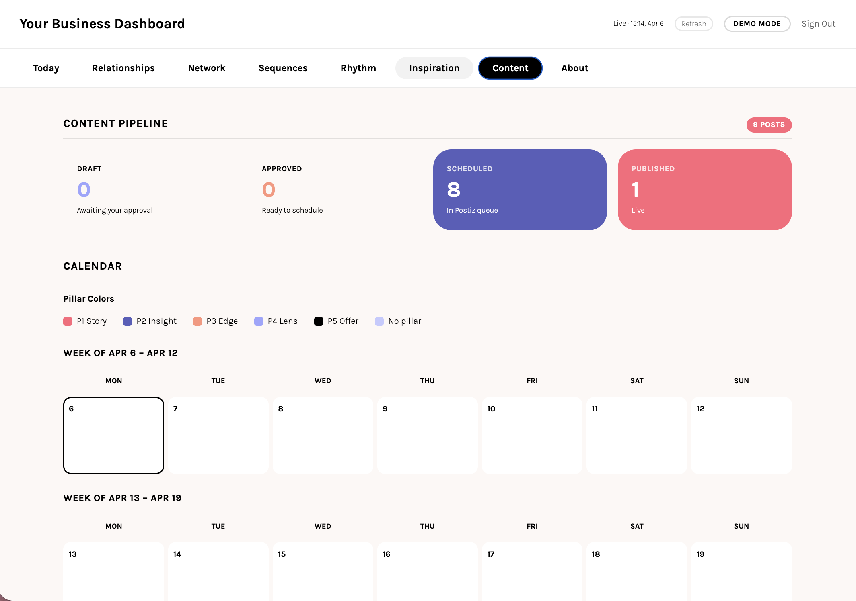Open the 9 POSTS badge
Screen dimensions: 856x601
point(769,125)
